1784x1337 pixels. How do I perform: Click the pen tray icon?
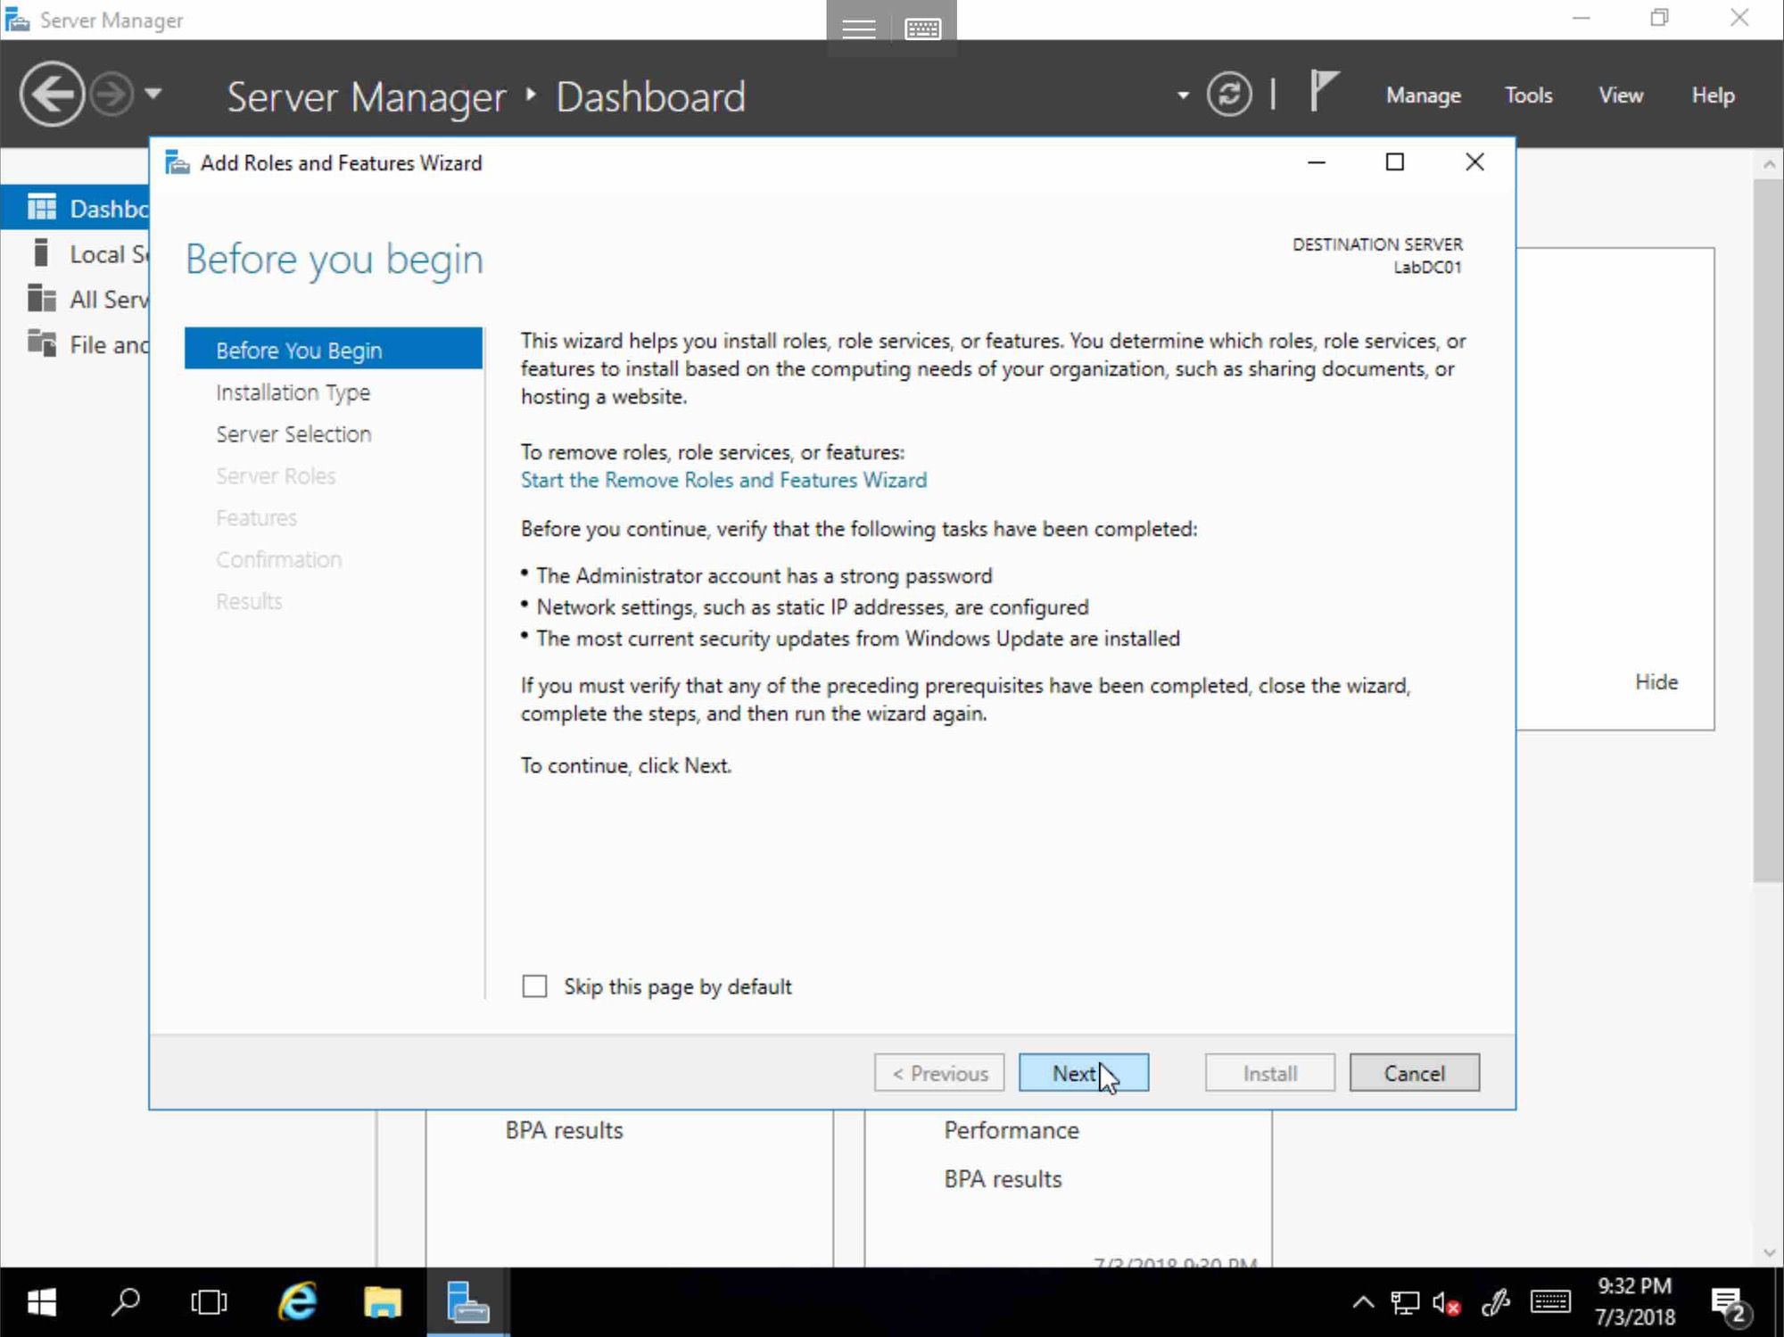(1496, 1303)
